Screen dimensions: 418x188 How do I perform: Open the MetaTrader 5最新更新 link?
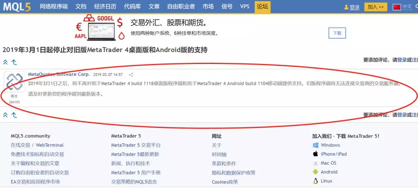tap(135, 154)
